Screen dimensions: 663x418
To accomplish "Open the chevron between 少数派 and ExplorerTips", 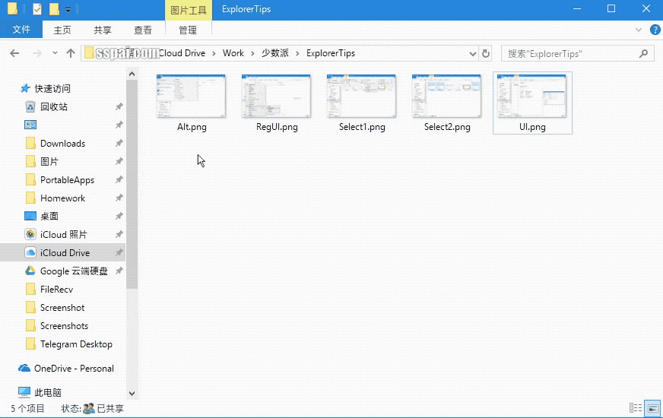I will (298, 54).
